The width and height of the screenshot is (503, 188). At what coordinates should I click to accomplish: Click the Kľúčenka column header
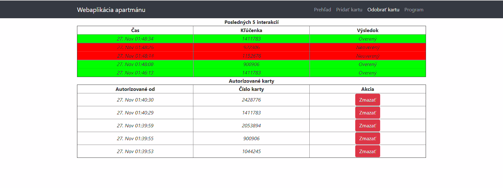251,30
